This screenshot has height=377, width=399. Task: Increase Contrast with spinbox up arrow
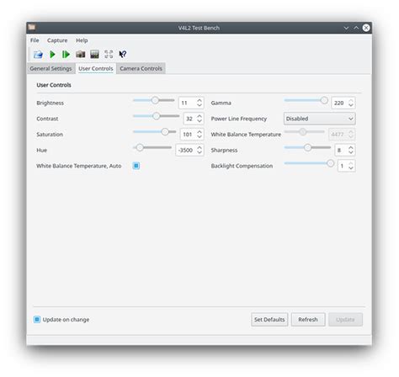tap(199, 116)
